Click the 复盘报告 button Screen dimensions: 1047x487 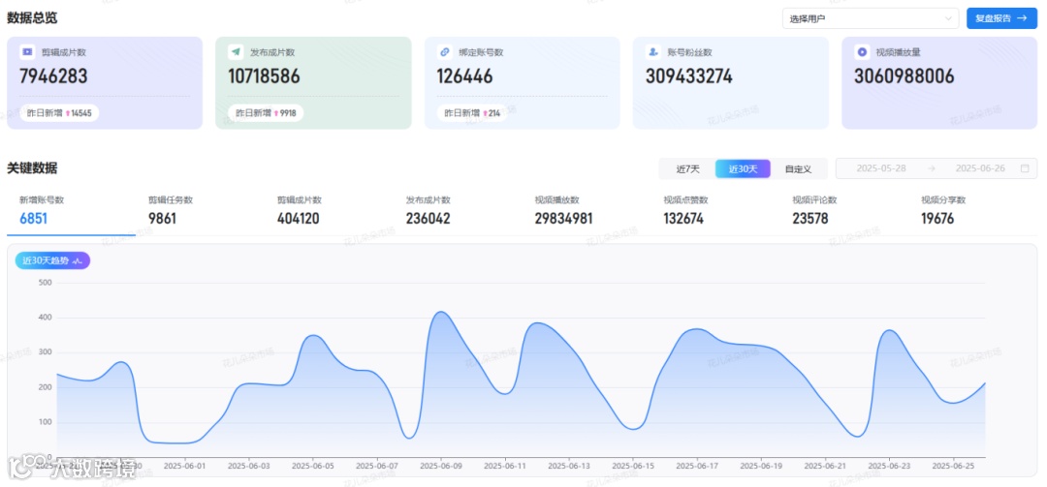[x=1001, y=18]
